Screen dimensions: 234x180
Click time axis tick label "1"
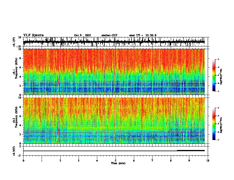42,161
